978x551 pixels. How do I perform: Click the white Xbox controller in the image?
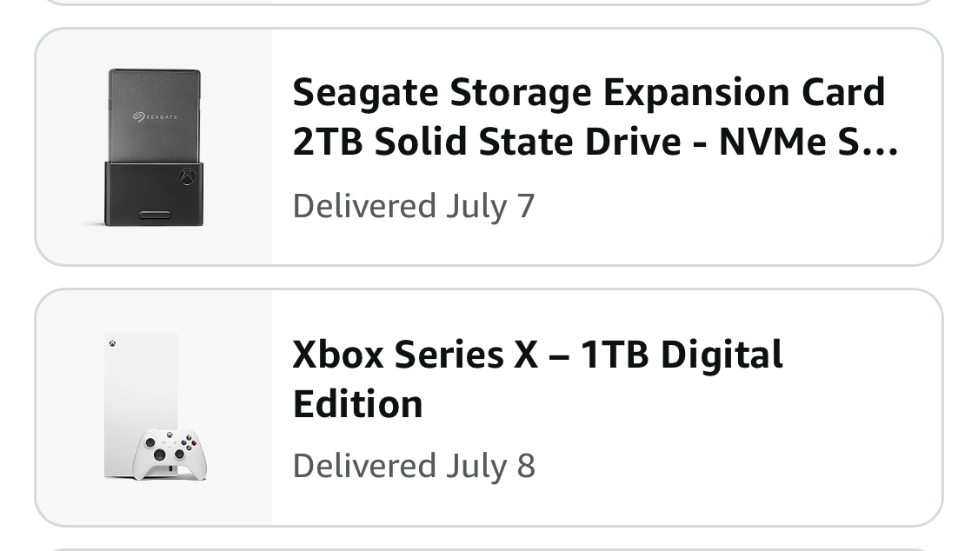tap(169, 452)
